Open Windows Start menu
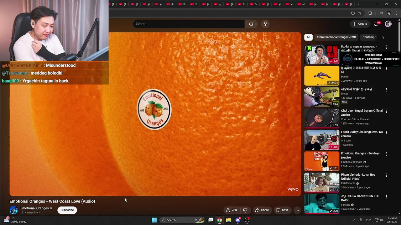 point(154,220)
